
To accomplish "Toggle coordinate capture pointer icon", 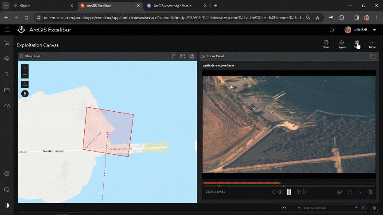I will pos(362,207).
